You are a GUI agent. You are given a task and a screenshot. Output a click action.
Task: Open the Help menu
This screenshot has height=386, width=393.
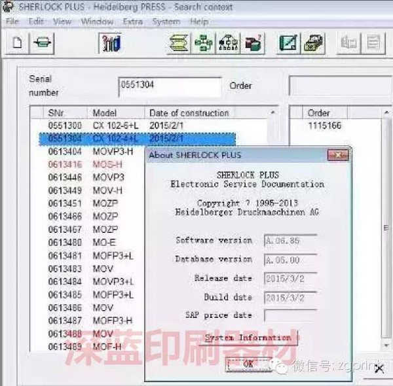point(199,22)
